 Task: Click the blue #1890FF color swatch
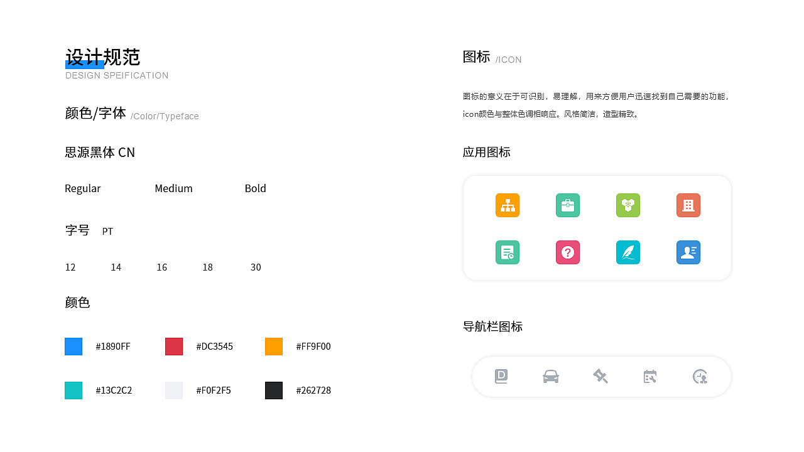click(x=73, y=346)
